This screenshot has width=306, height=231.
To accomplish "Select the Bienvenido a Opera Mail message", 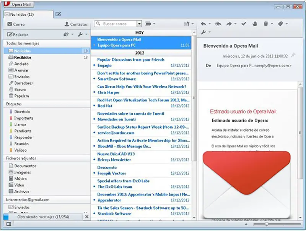I will click(141, 42).
